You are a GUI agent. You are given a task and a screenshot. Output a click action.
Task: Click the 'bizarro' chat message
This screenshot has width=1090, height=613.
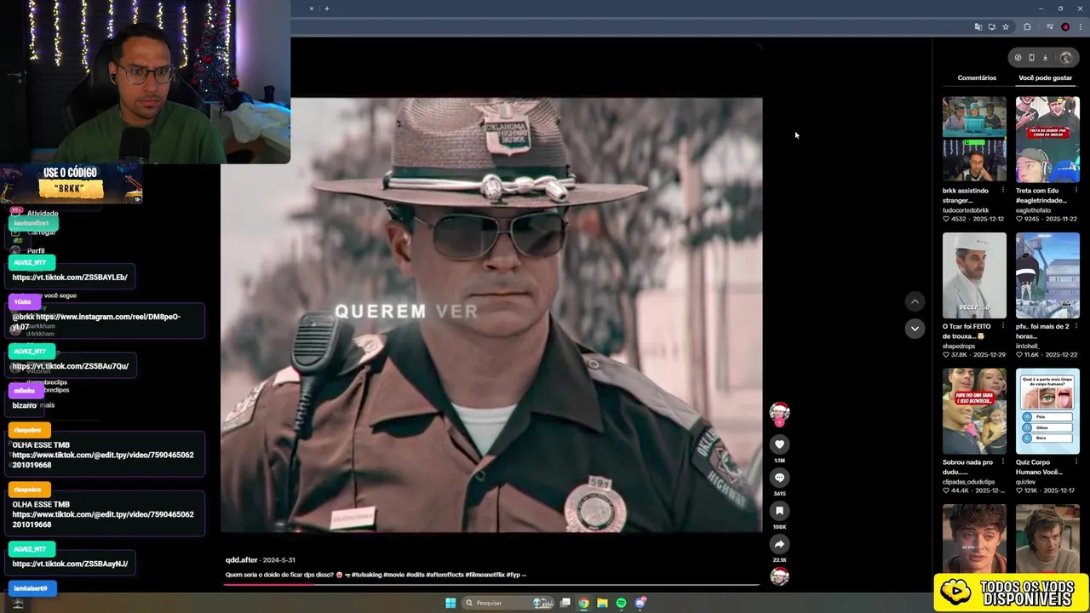pyautogui.click(x=24, y=405)
